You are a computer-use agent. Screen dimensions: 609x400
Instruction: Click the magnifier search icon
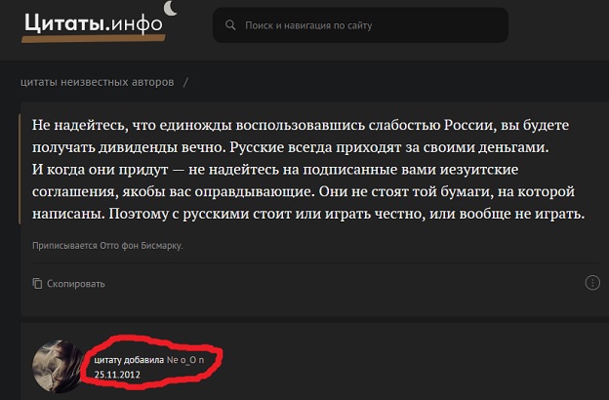tap(230, 25)
